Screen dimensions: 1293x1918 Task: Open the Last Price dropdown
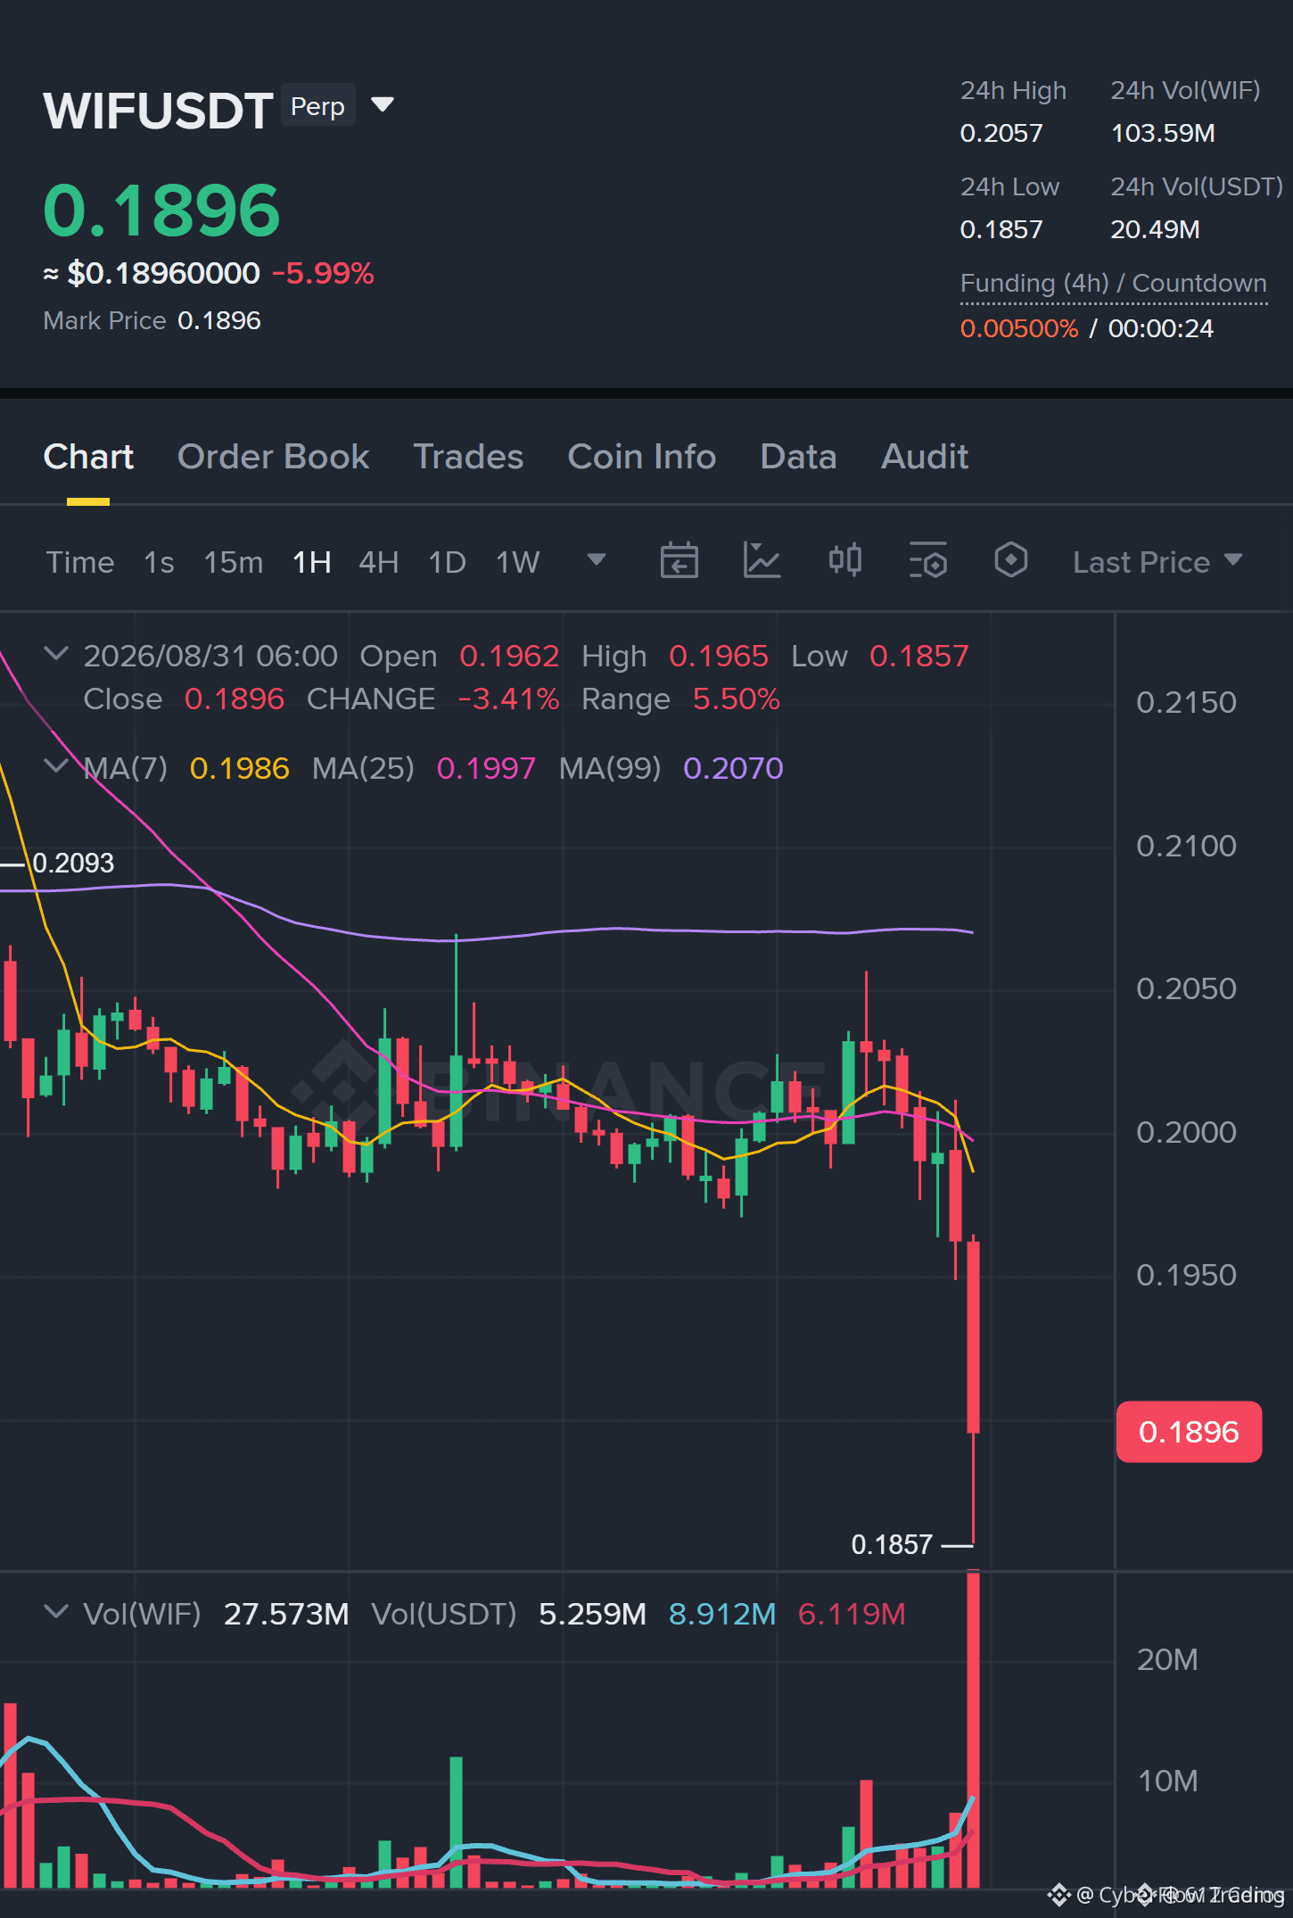[1157, 562]
